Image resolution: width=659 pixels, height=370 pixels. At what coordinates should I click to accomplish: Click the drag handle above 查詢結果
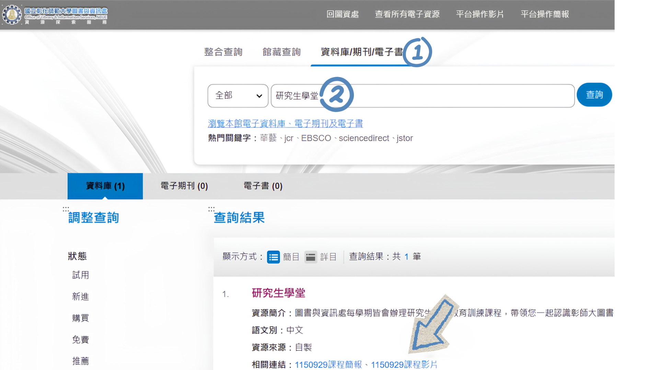point(211,208)
